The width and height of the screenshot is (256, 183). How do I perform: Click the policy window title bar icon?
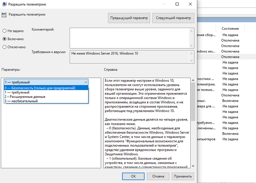click(x=4, y=4)
